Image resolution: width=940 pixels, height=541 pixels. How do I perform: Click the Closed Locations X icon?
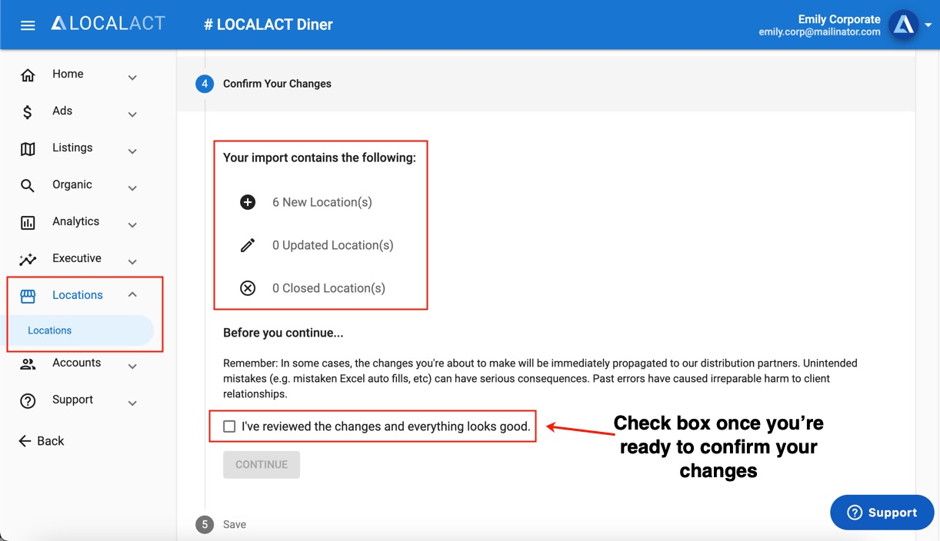pyautogui.click(x=248, y=288)
